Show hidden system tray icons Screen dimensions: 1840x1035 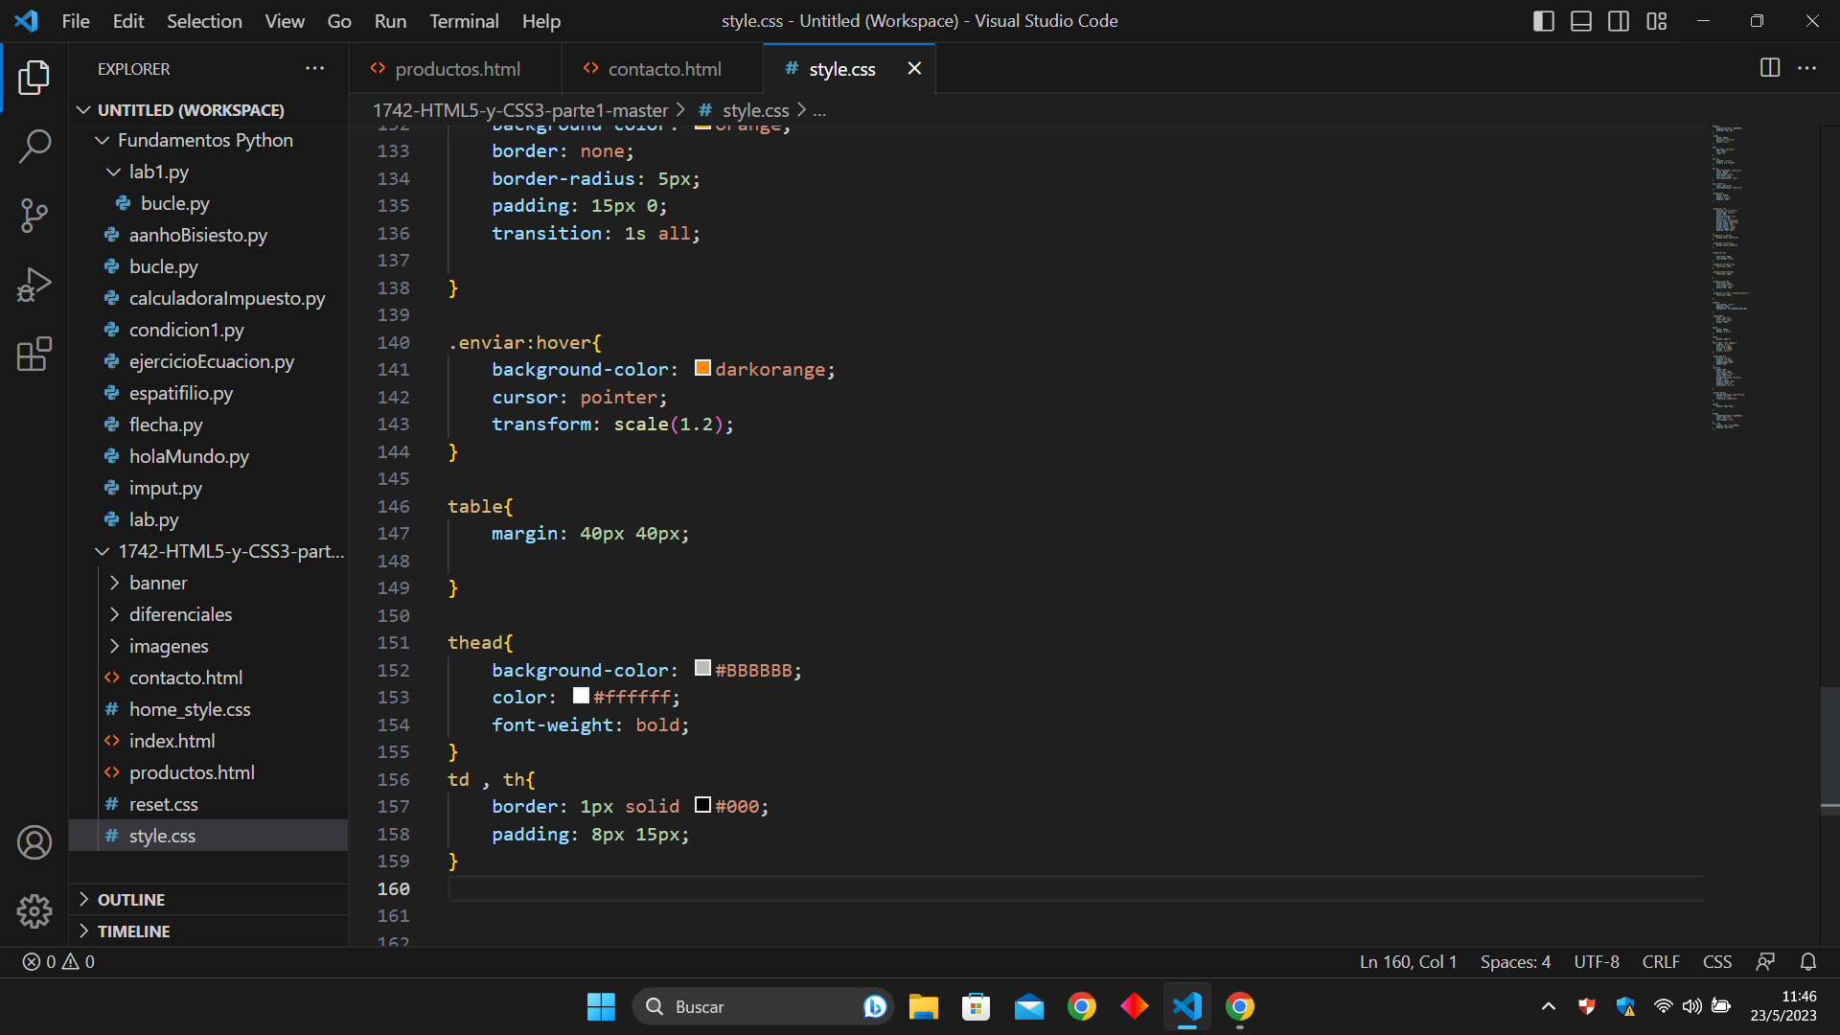click(x=1548, y=1006)
